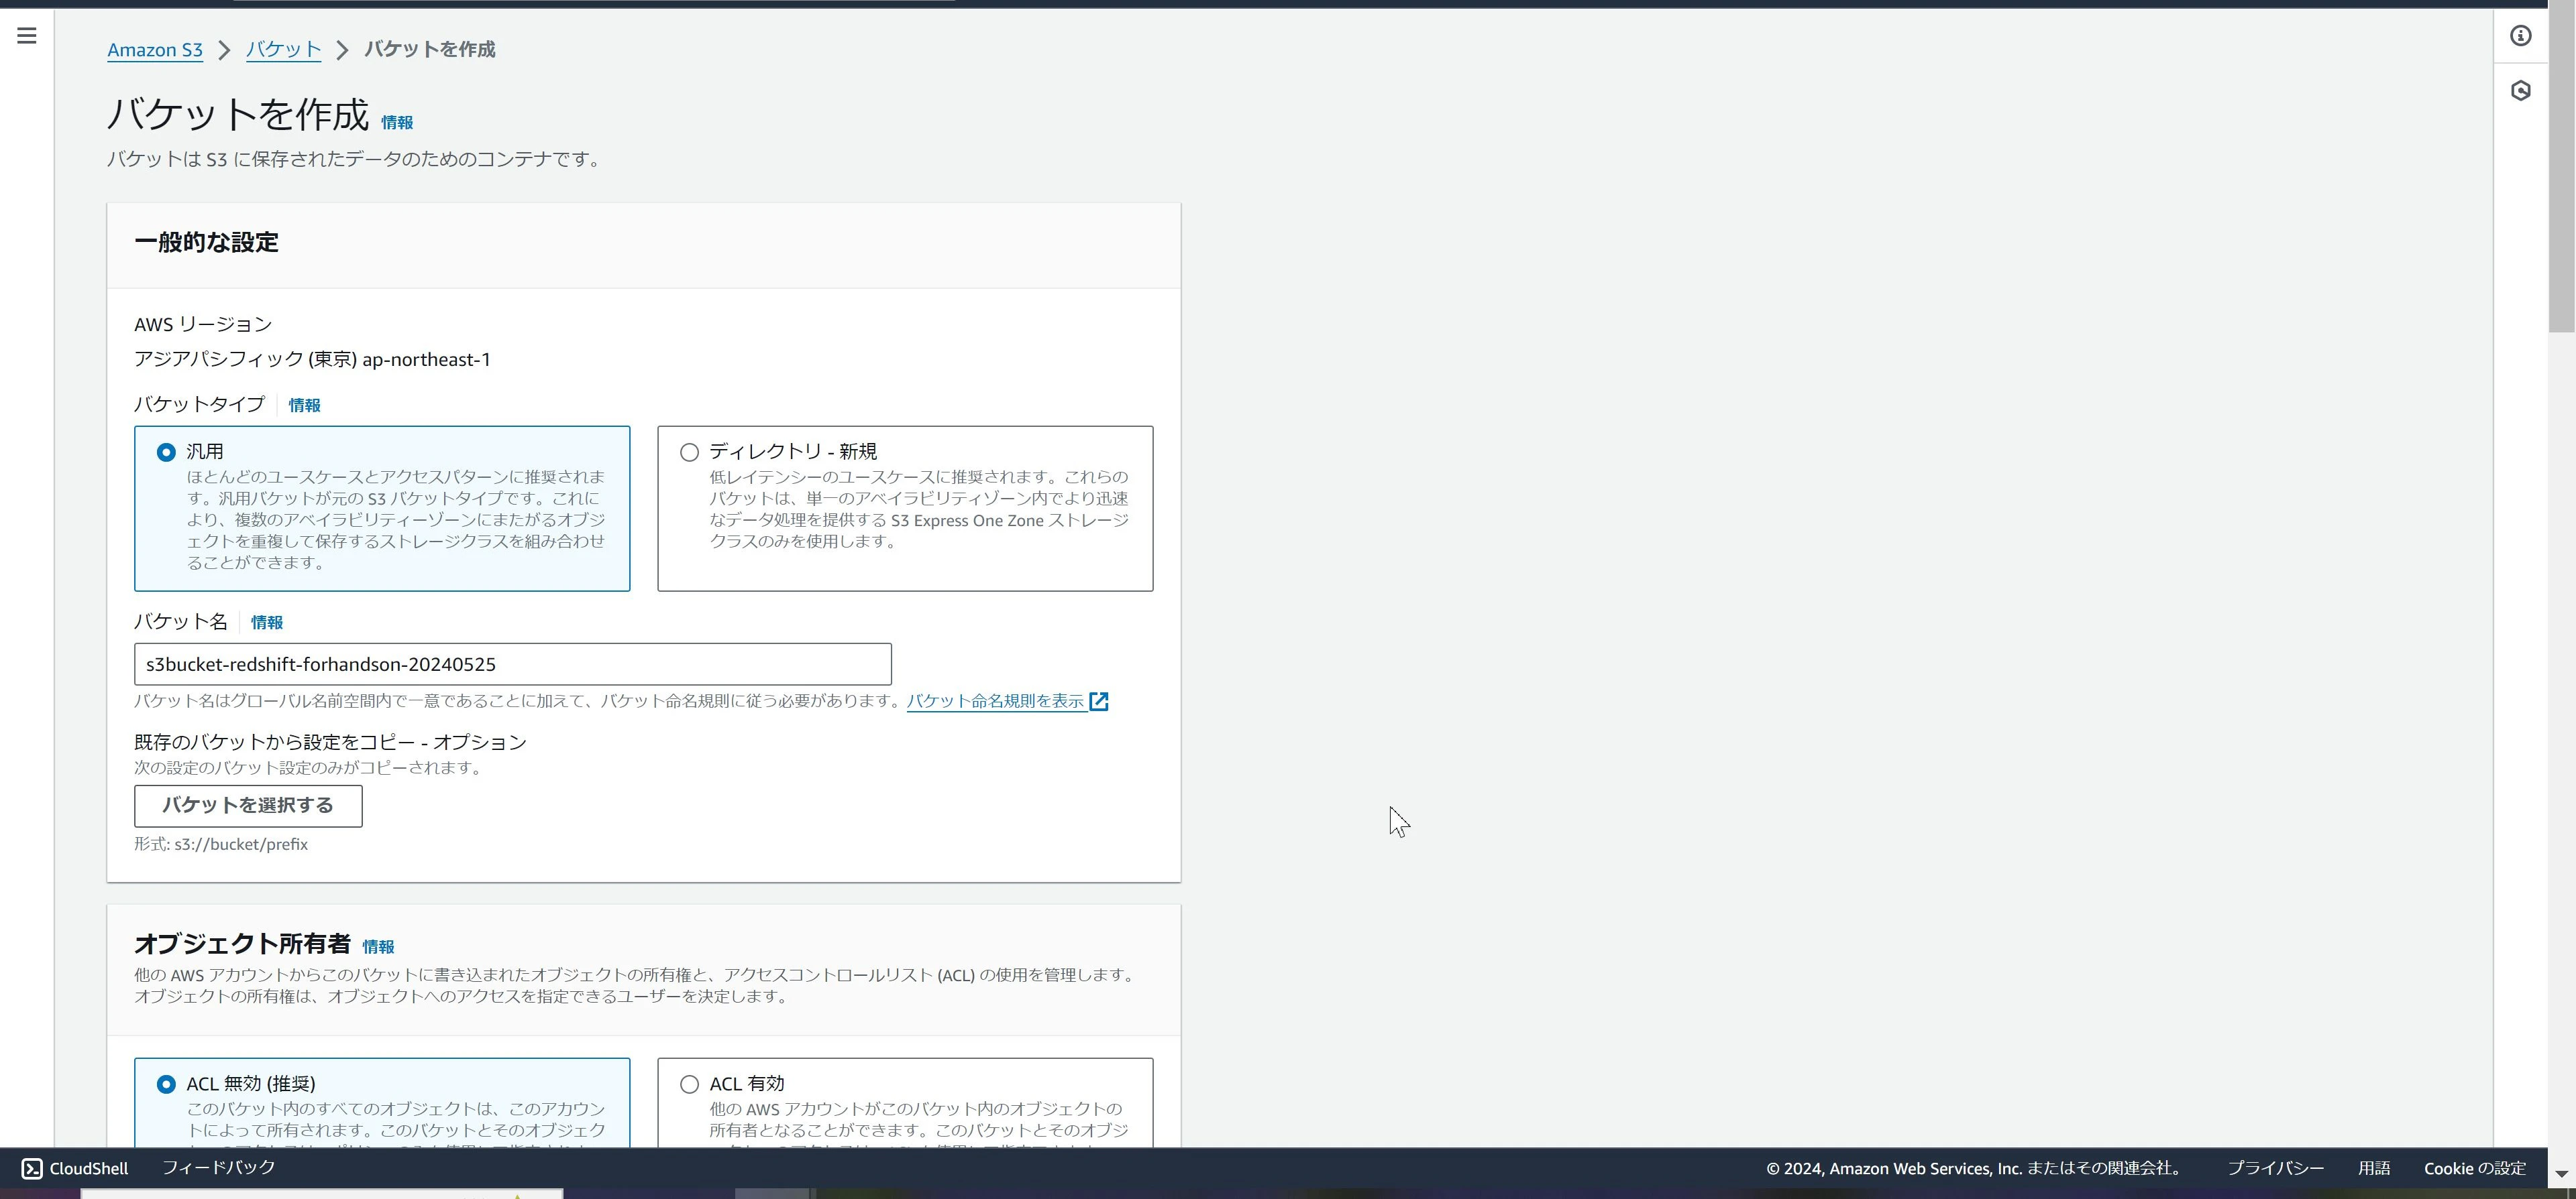The height and width of the screenshot is (1199, 2576).
Task: Select the ディレクトリ - 新規 bucket type
Action: 689,452
